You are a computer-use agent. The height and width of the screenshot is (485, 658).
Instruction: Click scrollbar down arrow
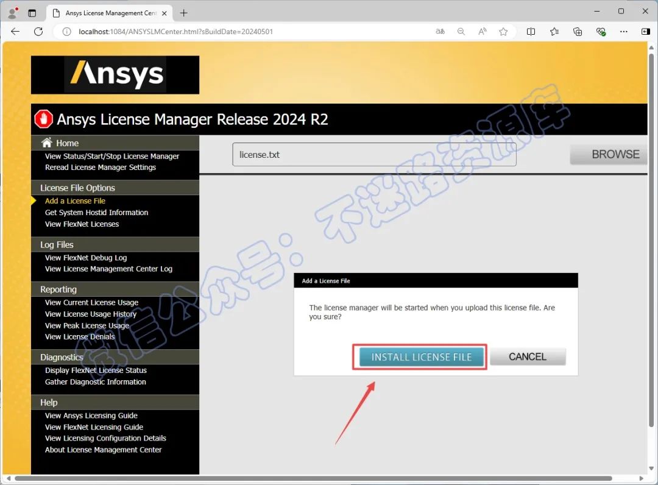(x=651, y=468)
